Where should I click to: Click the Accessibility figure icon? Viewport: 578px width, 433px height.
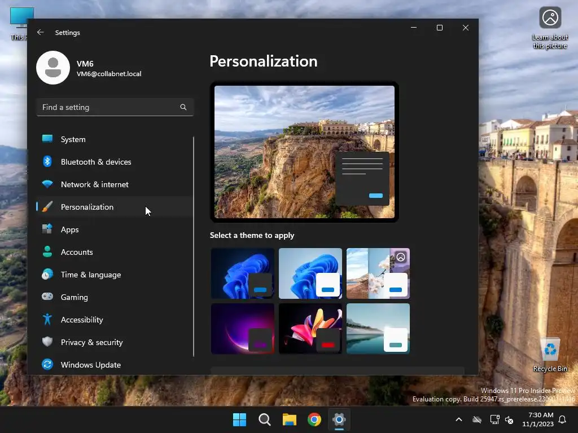tap(47, 319)
